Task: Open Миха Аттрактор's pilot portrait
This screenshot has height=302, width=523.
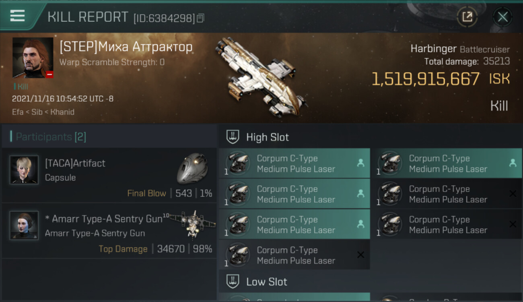Action: 33,58
